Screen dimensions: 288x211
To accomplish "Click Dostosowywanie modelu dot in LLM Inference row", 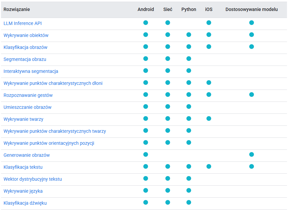I will (x=252, y=23).
